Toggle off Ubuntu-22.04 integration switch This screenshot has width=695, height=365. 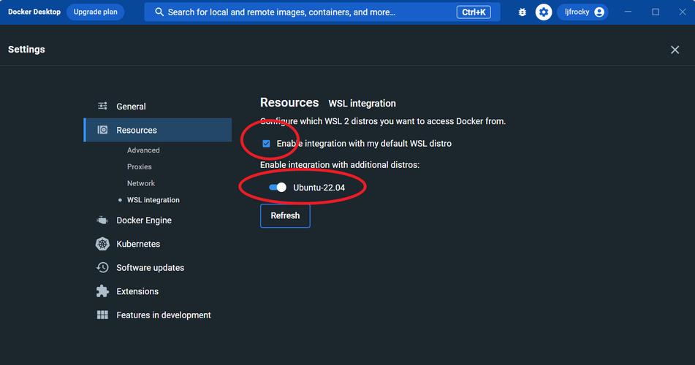point(278,188)
